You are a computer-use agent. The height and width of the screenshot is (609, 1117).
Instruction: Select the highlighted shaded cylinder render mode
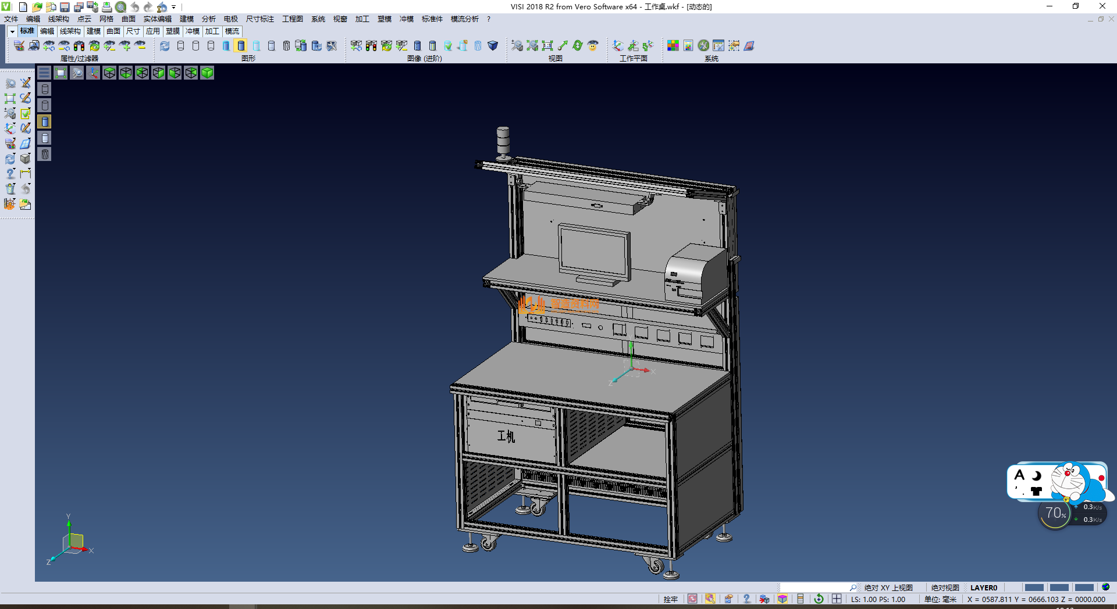click(241, 46)
